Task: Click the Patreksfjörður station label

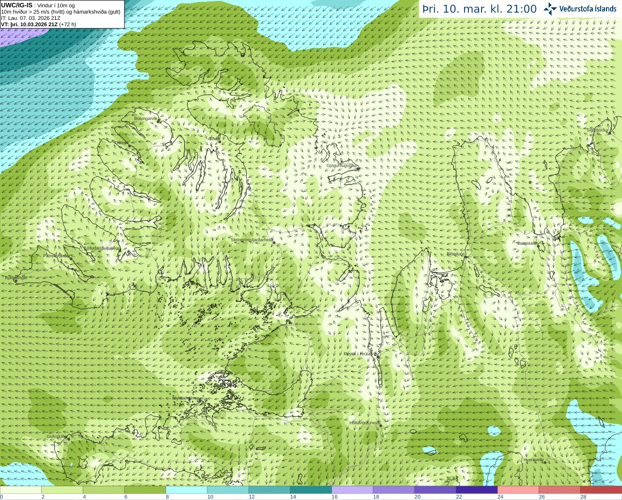Action: coord(57,255)
